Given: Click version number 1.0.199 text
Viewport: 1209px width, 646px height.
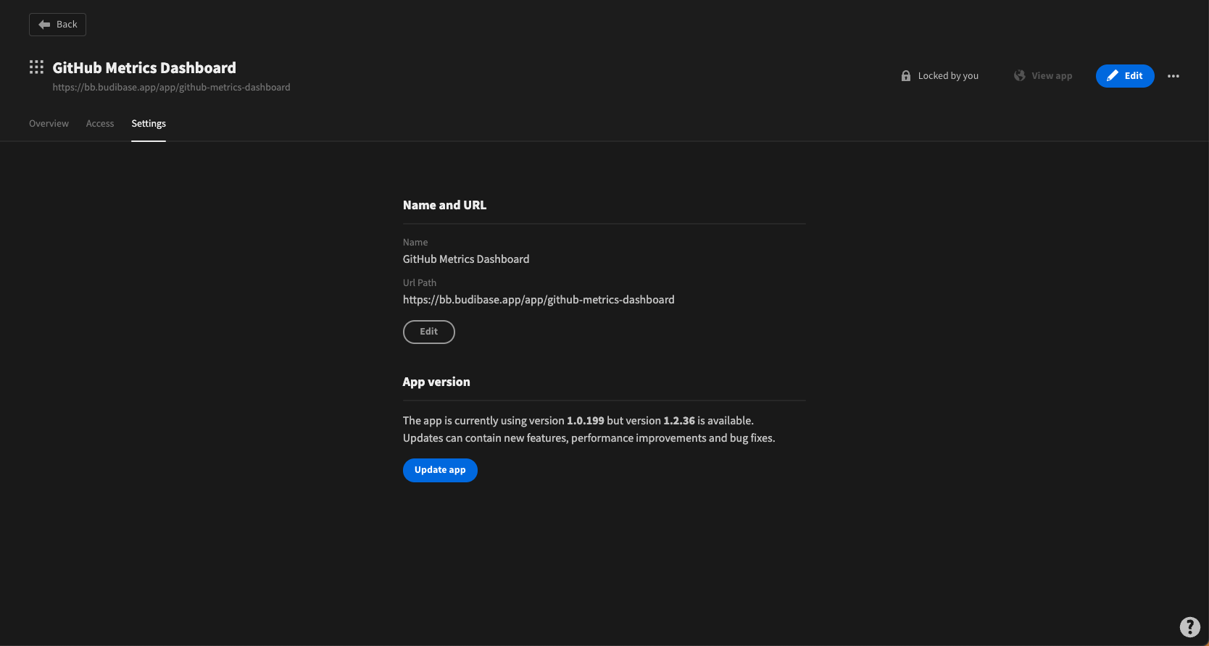Looking at the screenshot, I should pos(586,421).
